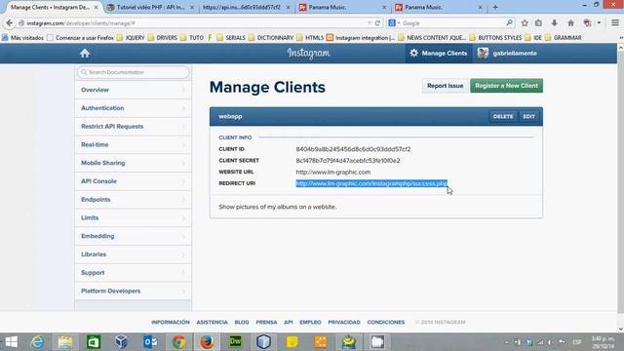Switch to Firefox in the taskbar
This screenshot has height=351, width=624.
click(207, 342)
